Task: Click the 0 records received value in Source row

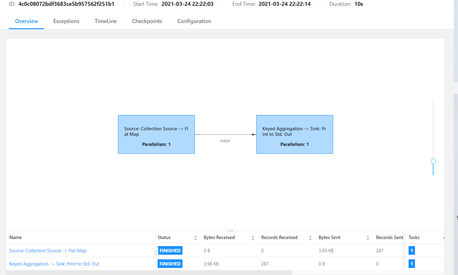Action: pos(262,251)
